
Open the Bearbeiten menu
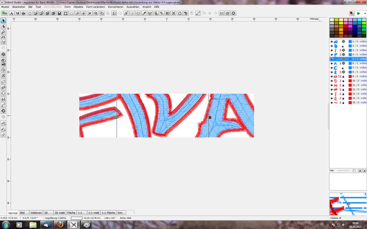pyautogui.click(x=19, y=7)
